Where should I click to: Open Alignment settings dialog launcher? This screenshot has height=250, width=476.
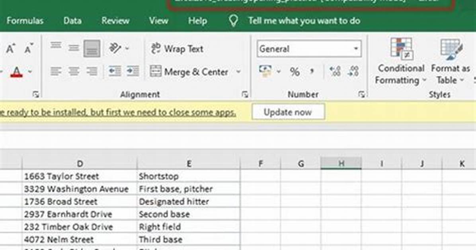(245, 95)
